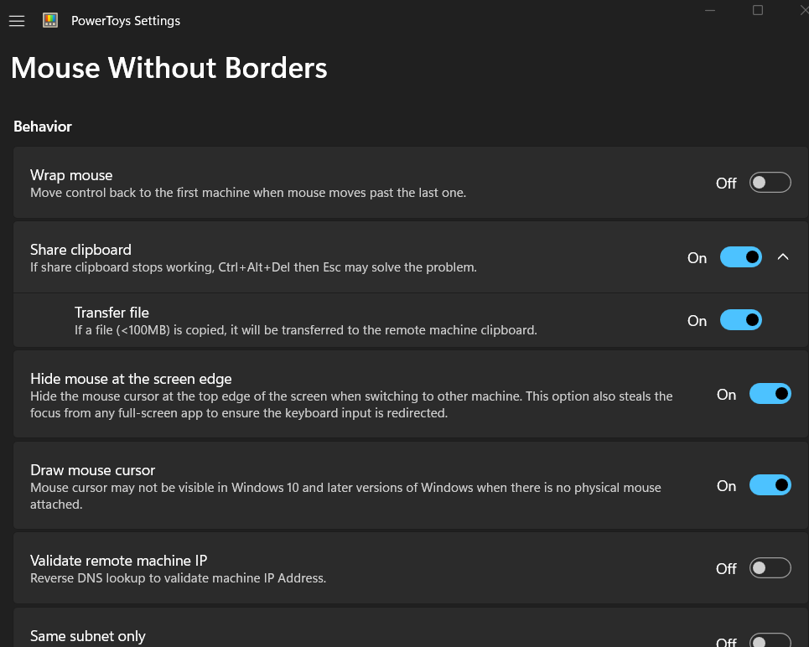Viewport: 809px width, 647px height.
Task: Enable Validate remote machine IP toggle
Action: coord(770,568)
